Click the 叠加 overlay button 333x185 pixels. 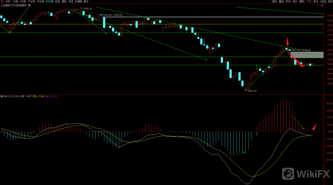pyautogui.click(x=281, y=2)
